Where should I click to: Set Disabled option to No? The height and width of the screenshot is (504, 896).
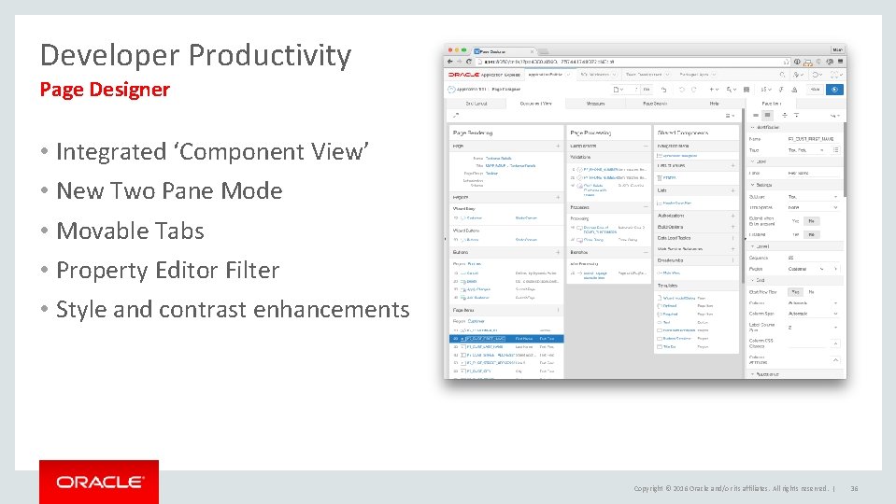click(811, 234)
